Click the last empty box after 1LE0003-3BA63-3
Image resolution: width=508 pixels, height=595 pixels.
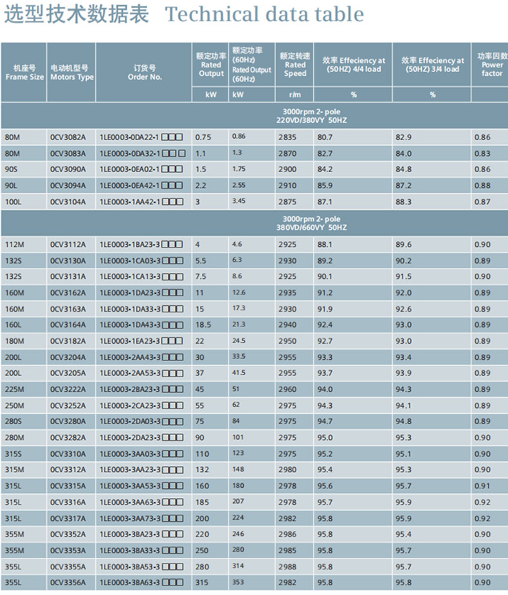179,583
